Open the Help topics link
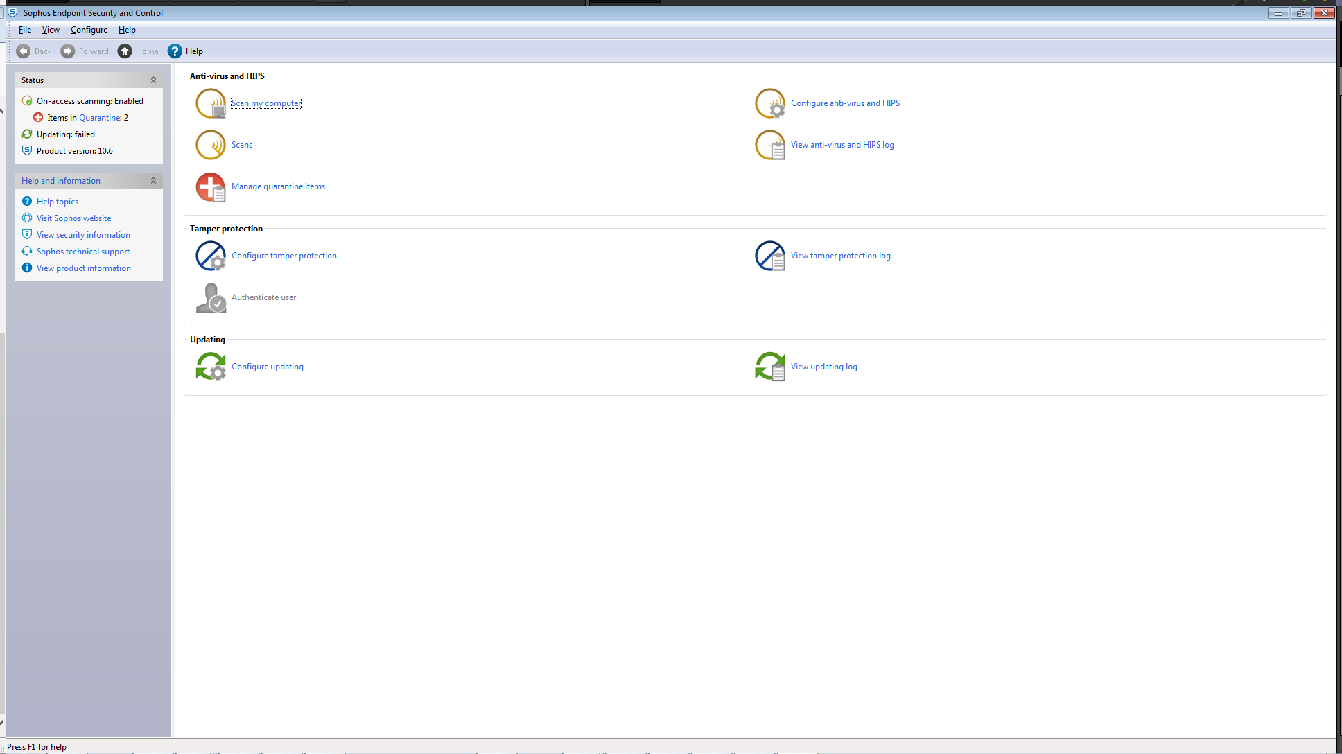The height and width of the screenshot is (754, 1342). coord(58,202)
